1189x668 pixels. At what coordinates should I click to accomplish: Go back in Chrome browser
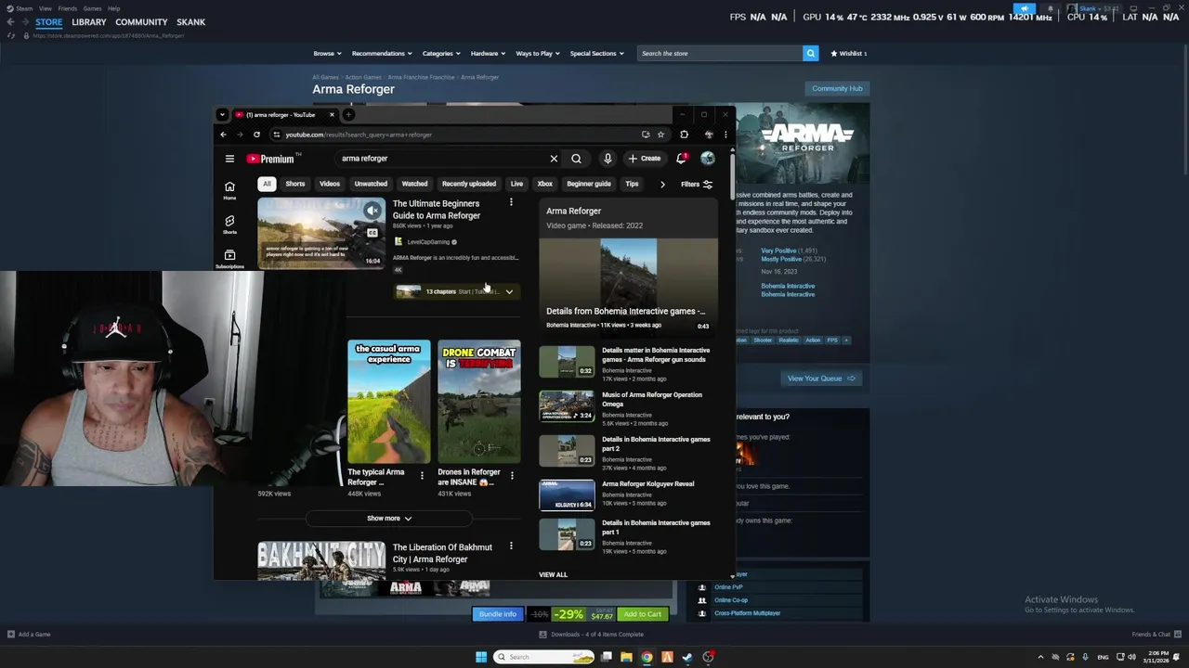(223, 135)
